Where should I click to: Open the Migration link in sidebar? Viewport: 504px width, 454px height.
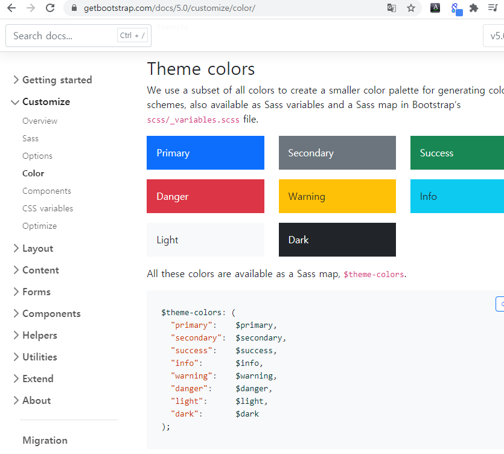[x=45, y=441]
